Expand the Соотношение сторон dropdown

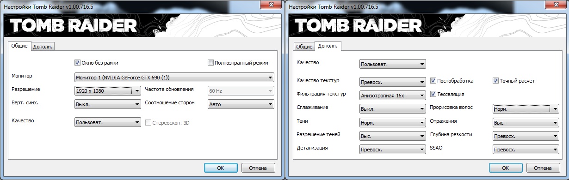coord(241,104)
